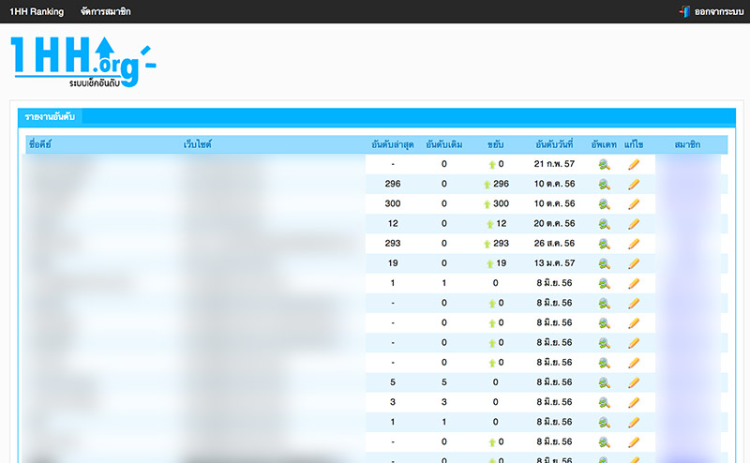This screenshot has width=750, height=463.
Task: Click the ออกจากระบบ logout link
Action: pos(718,11)
